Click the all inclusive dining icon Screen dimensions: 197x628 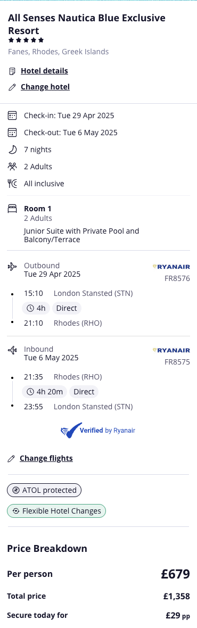click(12, 184)
